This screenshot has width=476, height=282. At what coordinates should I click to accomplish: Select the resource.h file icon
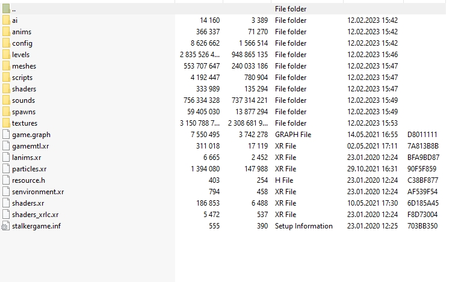click(6, 180)
